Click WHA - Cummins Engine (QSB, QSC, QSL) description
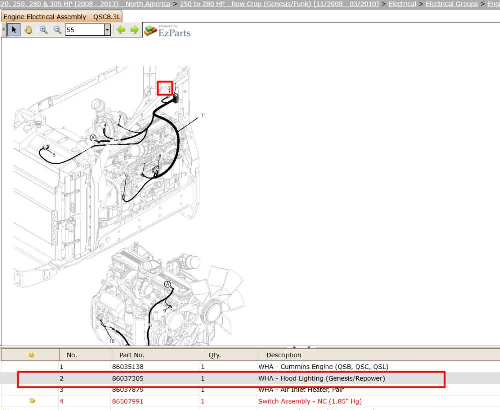 tap(323, 367)
